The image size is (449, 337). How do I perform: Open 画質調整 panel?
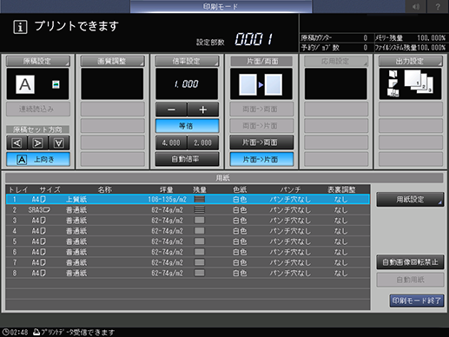click(x=113, y=61)
